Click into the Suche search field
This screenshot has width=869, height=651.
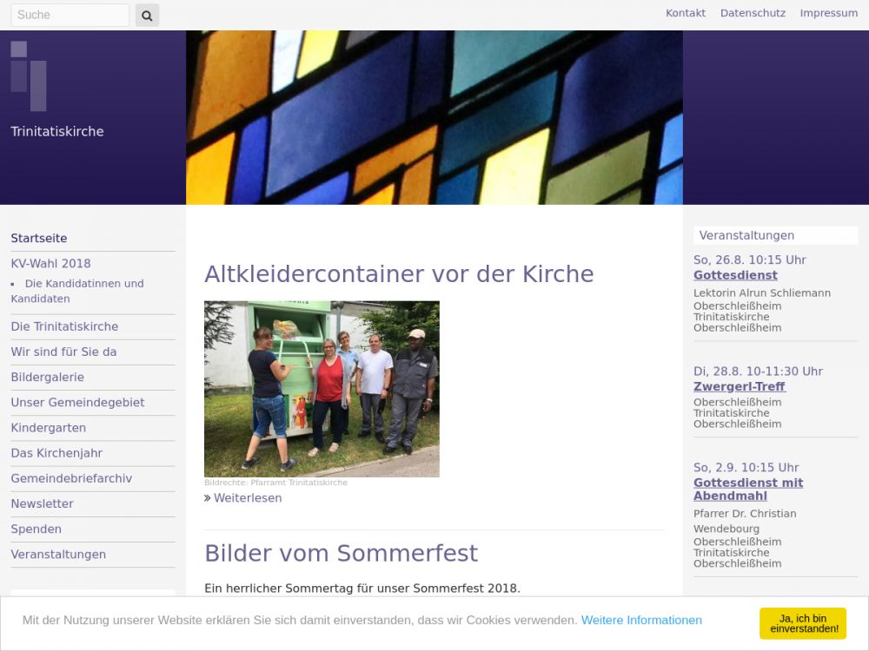coord(70,15)
